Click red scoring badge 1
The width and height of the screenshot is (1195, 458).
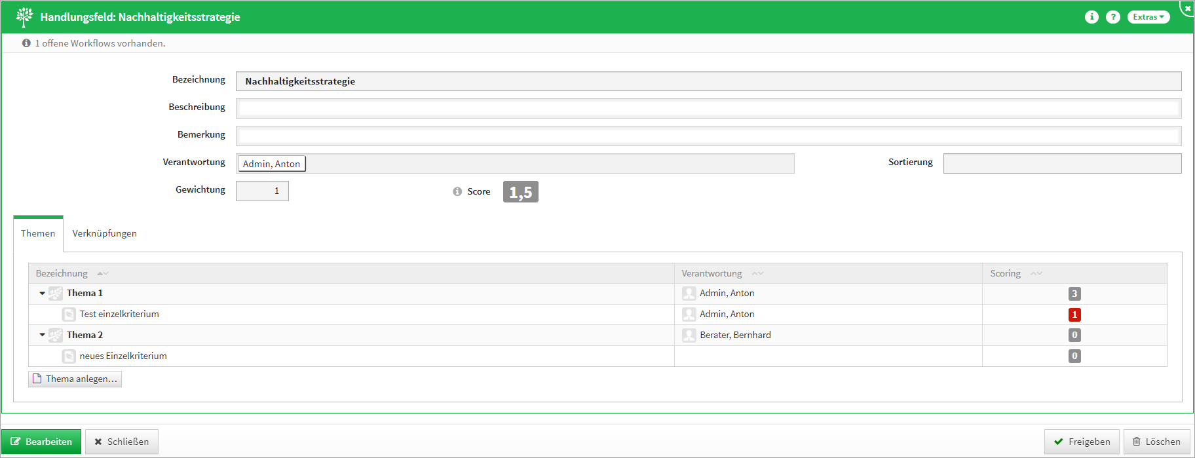click(1074, 315)
